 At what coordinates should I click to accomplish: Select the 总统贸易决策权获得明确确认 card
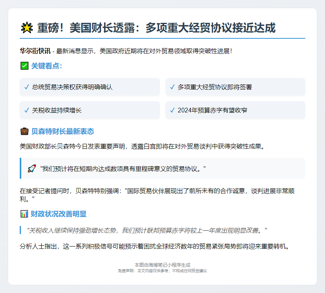[x=90, y=87]
